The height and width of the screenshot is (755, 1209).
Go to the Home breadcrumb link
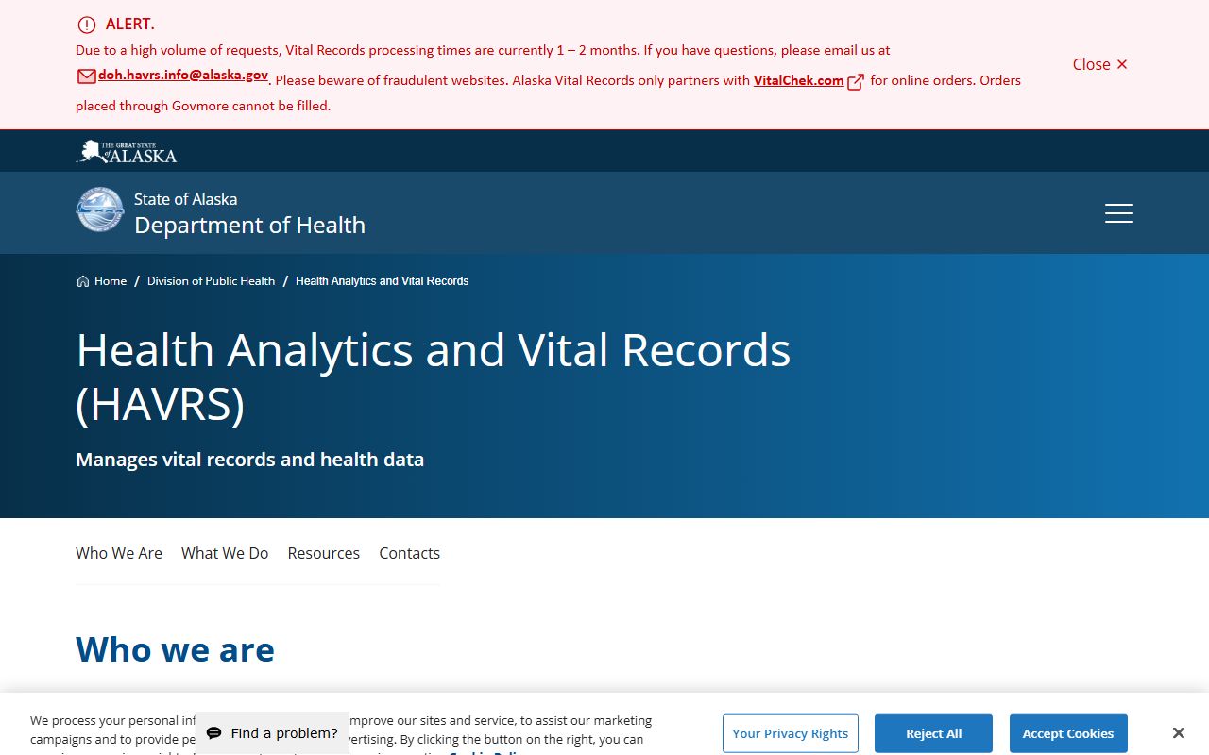(x=111, y=281)
